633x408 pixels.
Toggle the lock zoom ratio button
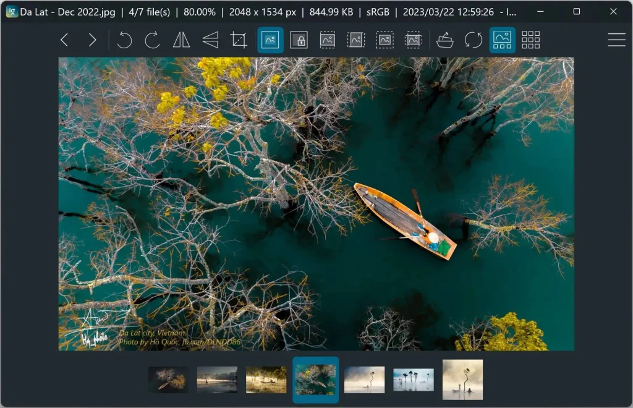299,40
